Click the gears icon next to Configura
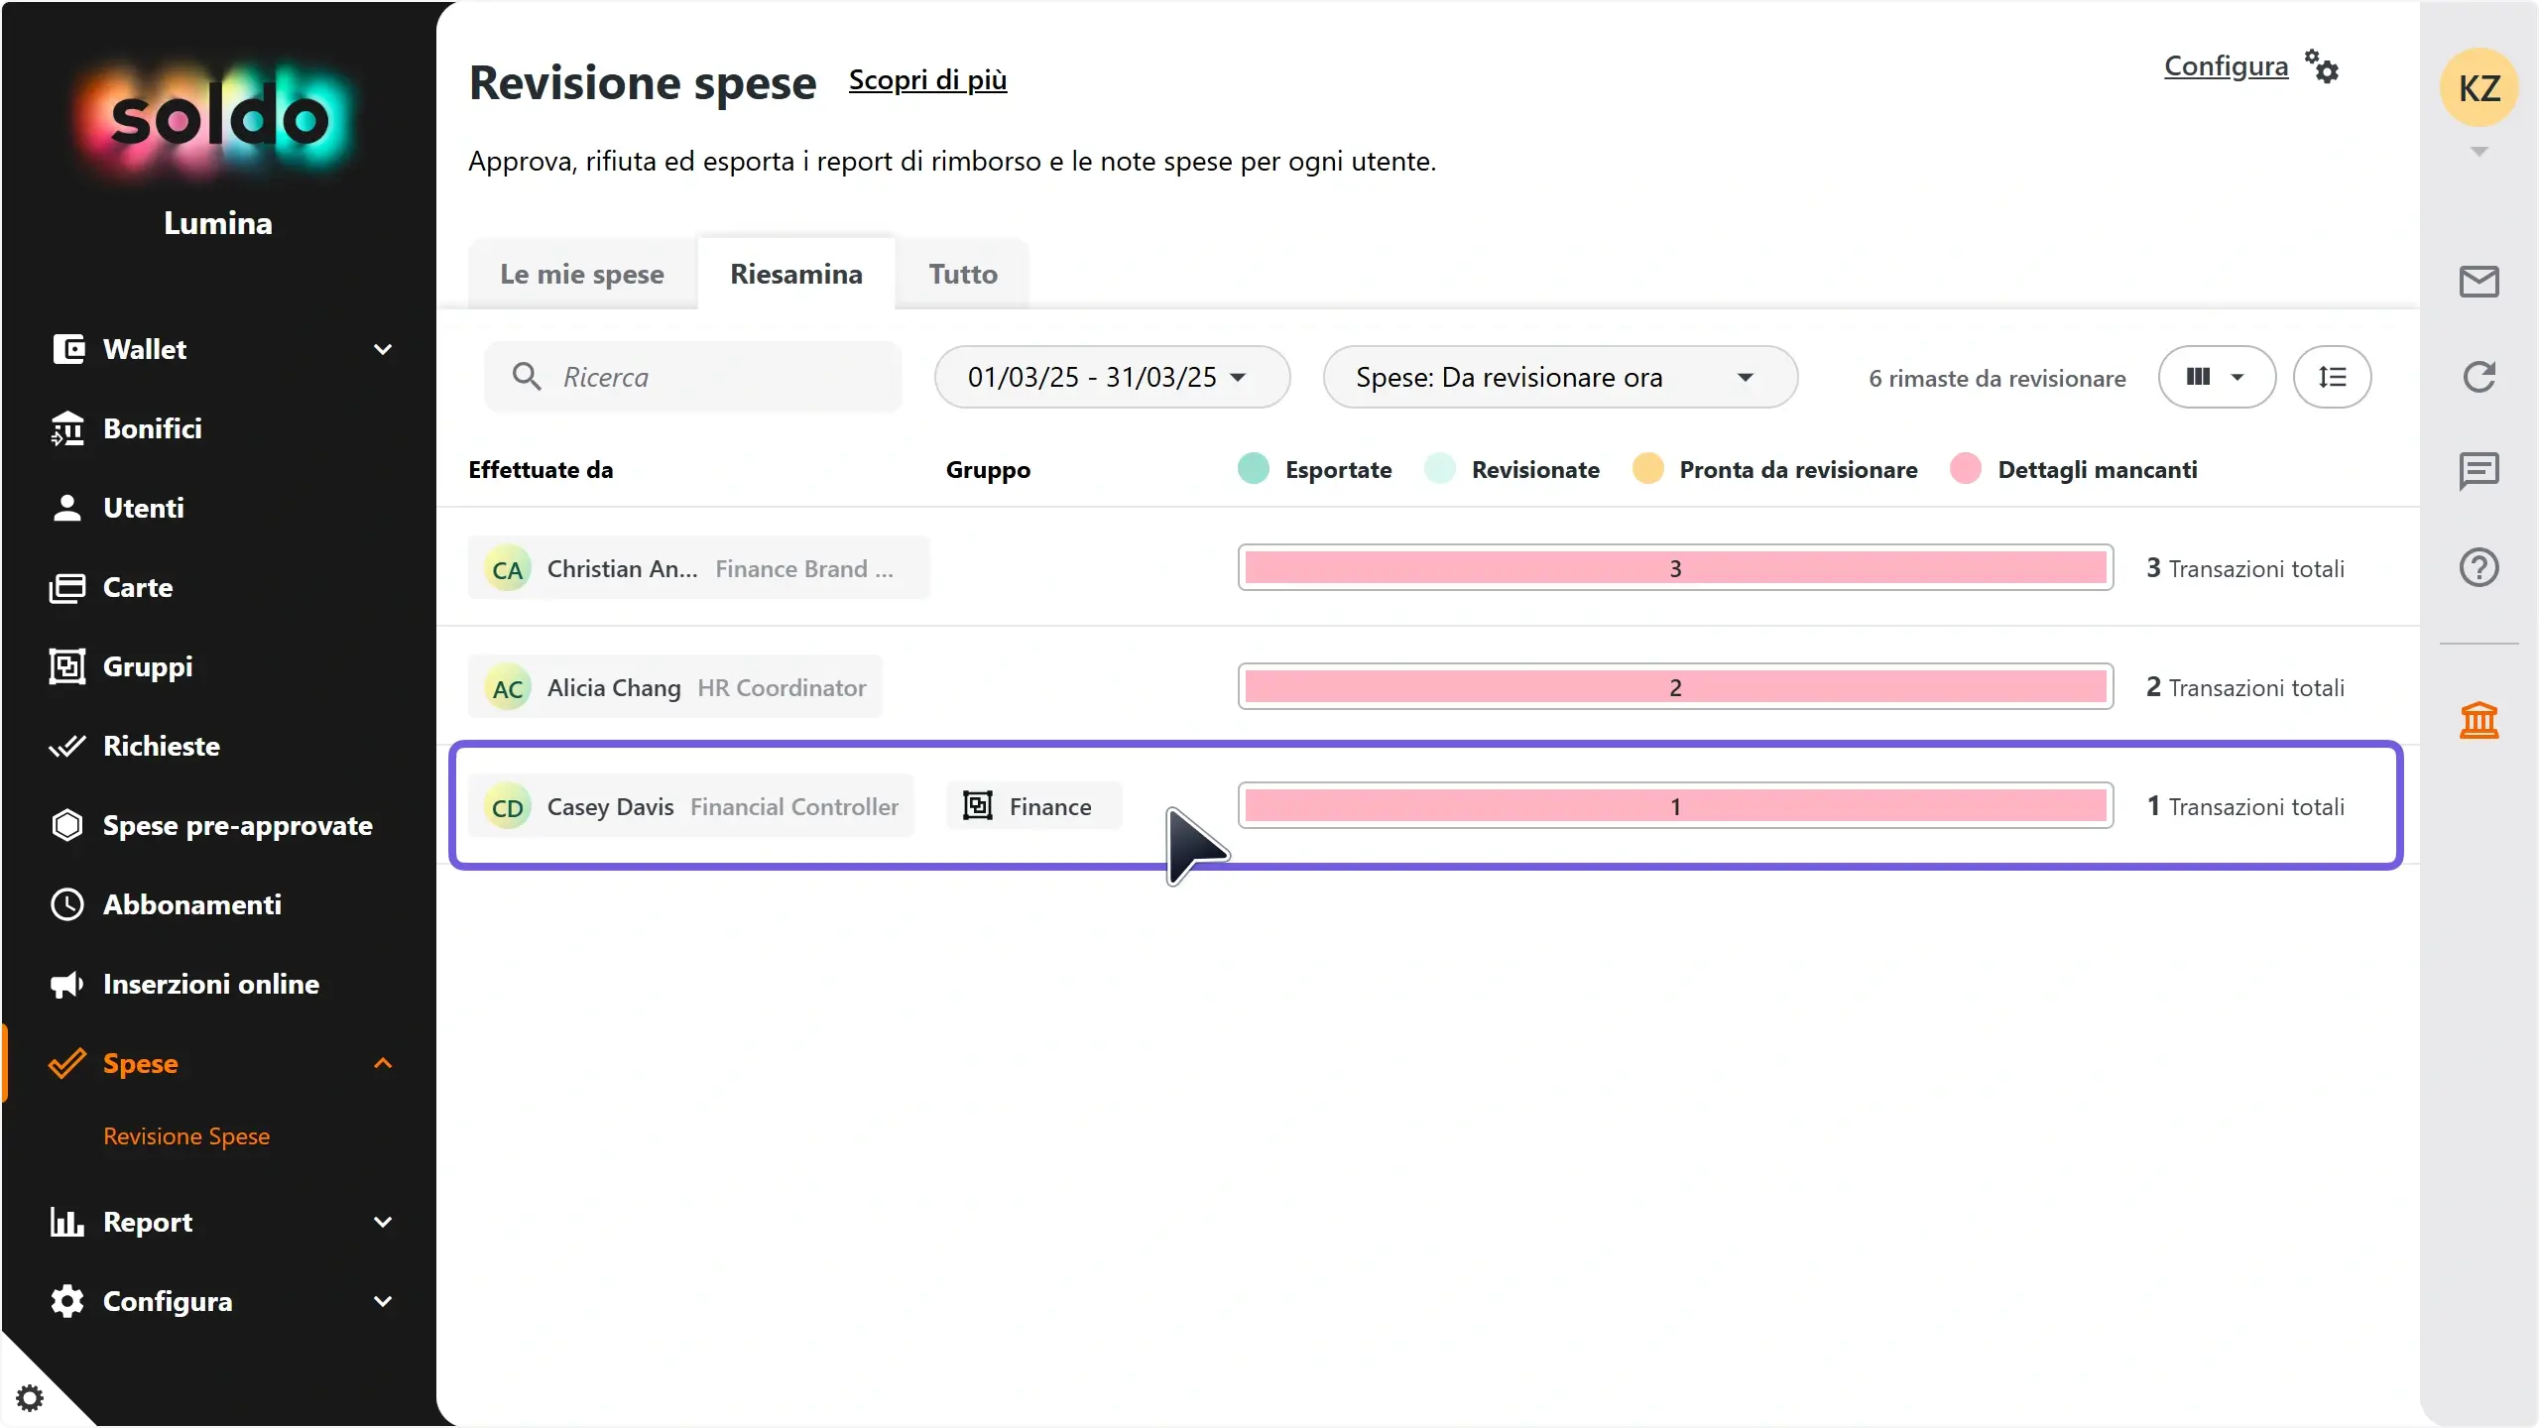Image resolution: width=2539 pixels, height=1428 pixels. pyautogui.click(x=2322, y=66)
